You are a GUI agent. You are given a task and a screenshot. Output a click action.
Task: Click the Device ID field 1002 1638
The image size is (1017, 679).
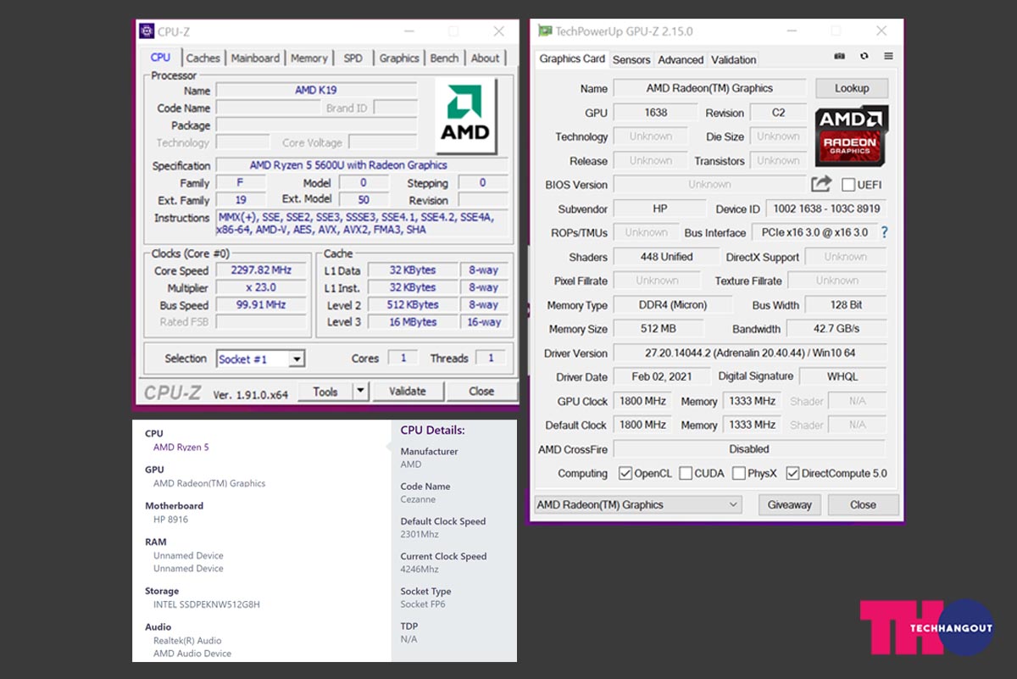coord(826,209)
